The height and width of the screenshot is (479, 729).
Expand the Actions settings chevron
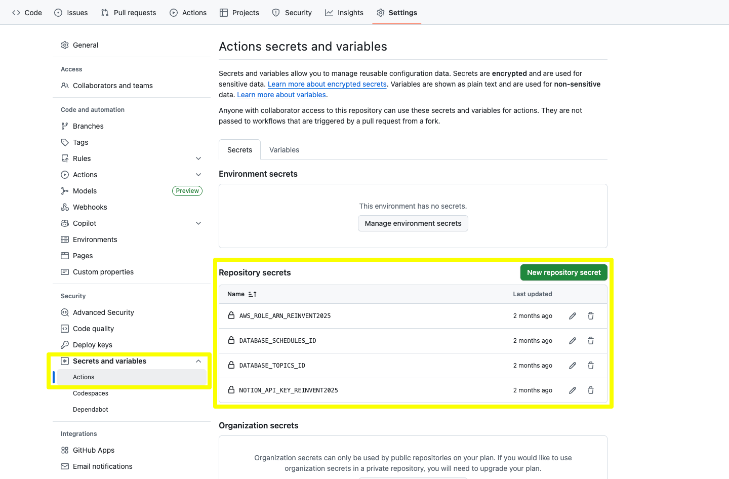pos(198,175)
